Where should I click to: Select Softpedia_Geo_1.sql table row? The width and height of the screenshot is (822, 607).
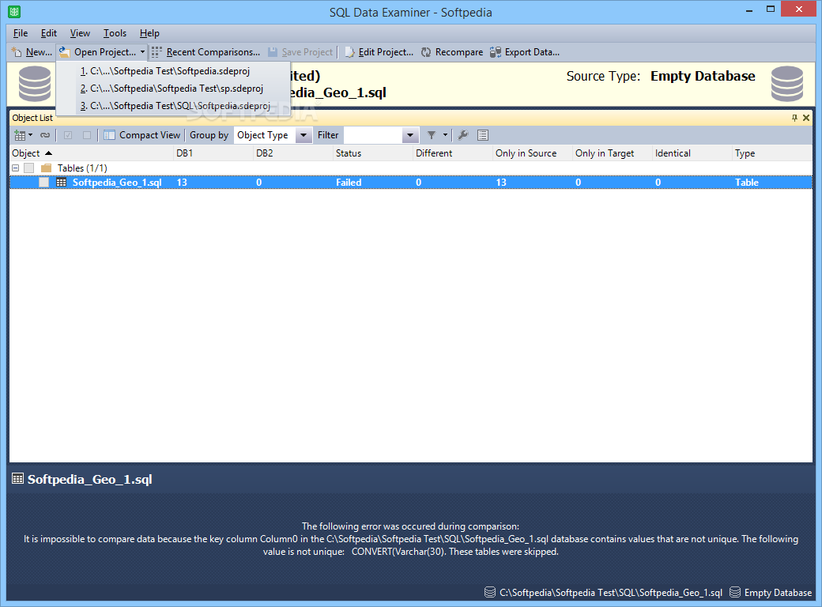pos(411,183)
